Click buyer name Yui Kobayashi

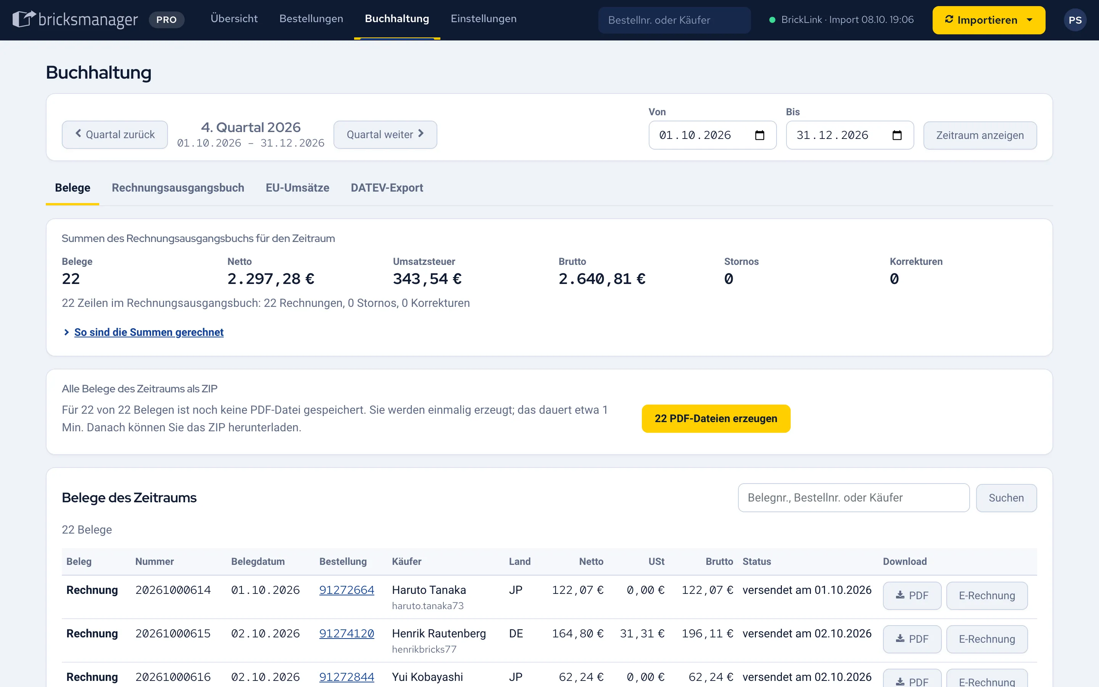[x=427, y=677]
